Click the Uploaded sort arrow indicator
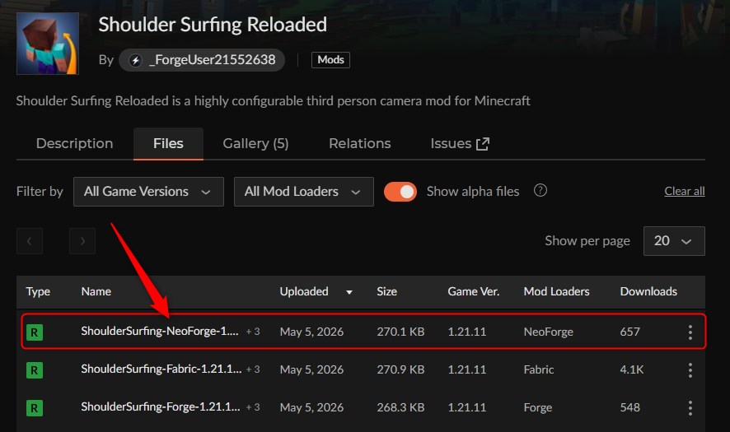Image resolution: width=730 pixels, height=432 pixels. pyautogui.click(x=349, y=292)
